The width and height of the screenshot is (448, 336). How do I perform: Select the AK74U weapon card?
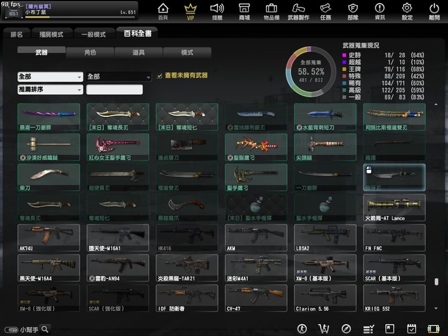tap(48, 238)
